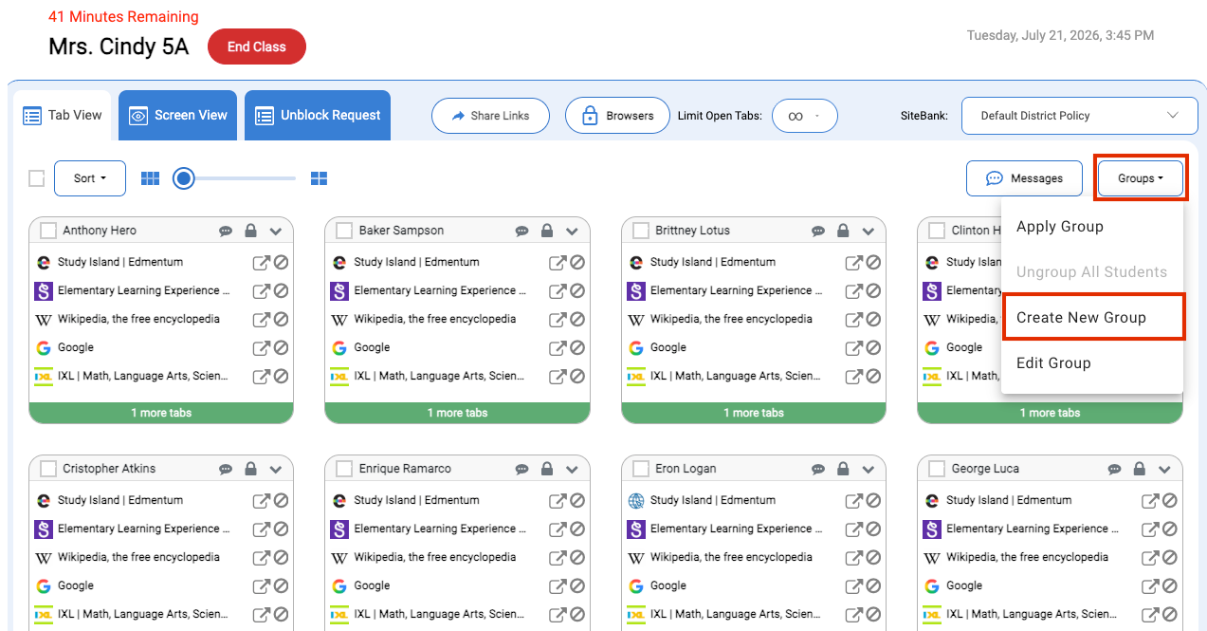Choose Create New Group menu item
This screenshot has width=1207, height=631.
click(1092, 318)
